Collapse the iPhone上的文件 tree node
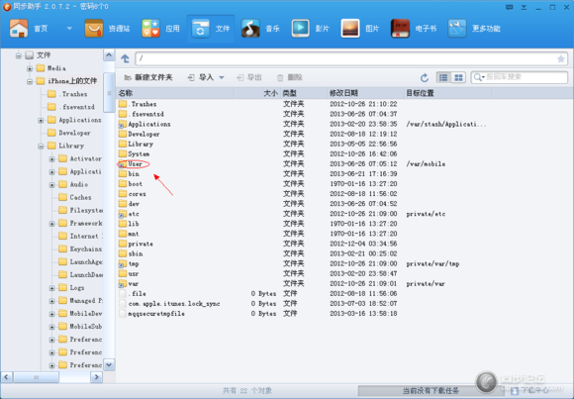 30,81
